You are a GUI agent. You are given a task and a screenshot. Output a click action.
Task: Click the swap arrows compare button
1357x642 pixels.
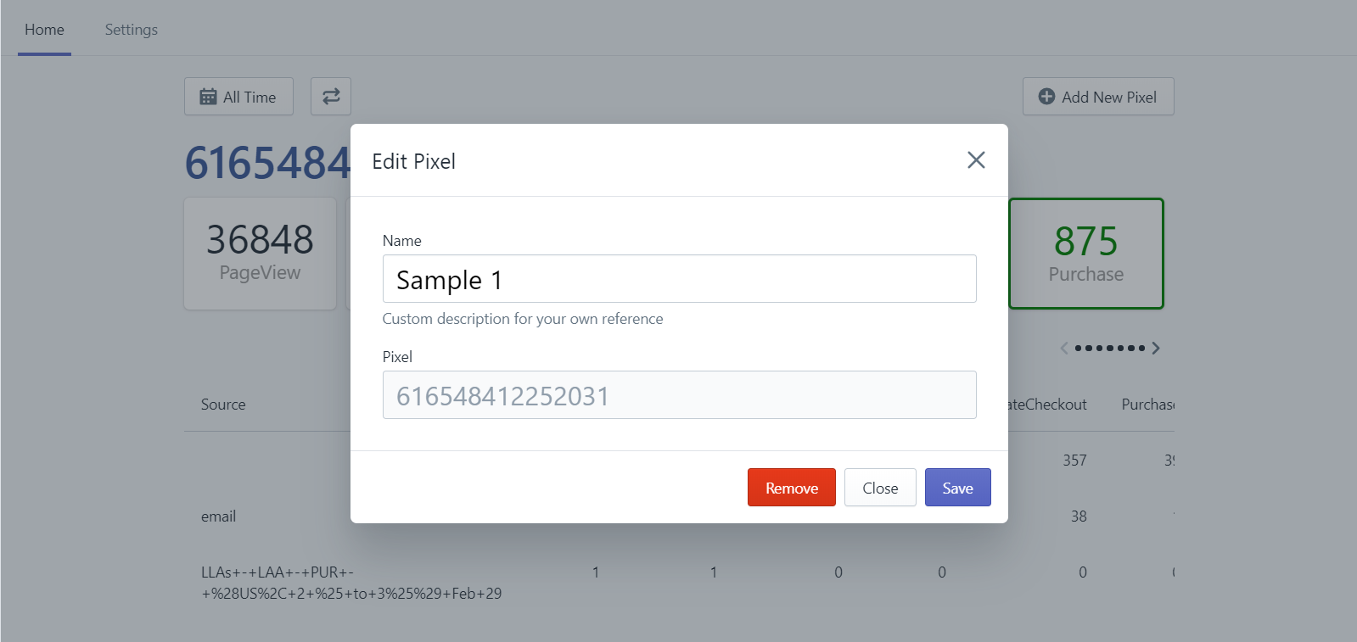331,97
